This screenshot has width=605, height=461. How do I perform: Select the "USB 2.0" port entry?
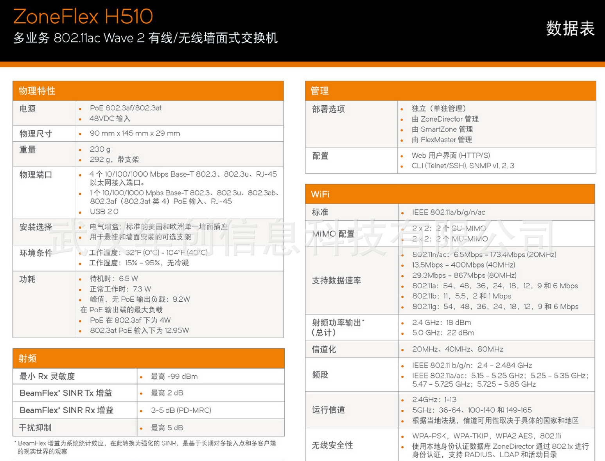pos(104,212)
